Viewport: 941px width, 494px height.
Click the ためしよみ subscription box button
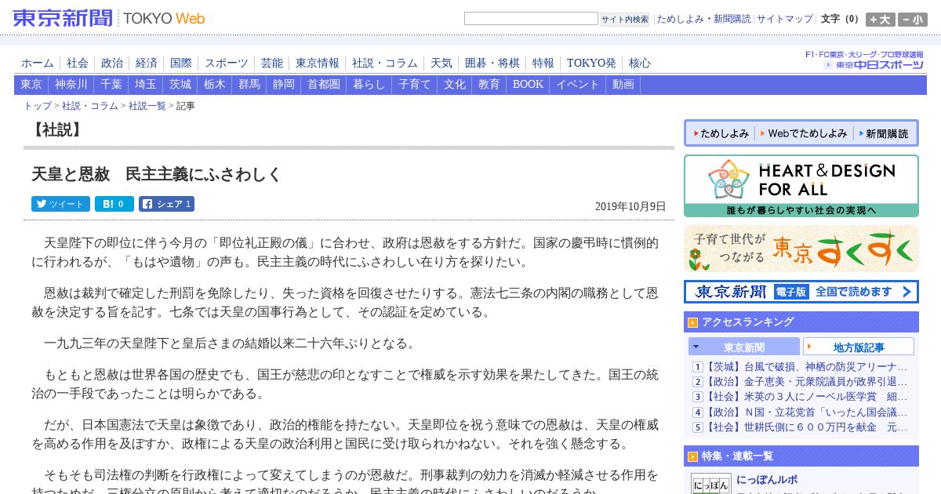point(721,133)
